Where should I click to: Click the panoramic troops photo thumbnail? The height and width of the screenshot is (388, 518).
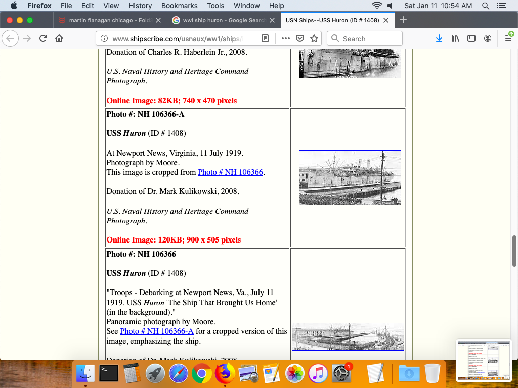click(348, 336)
